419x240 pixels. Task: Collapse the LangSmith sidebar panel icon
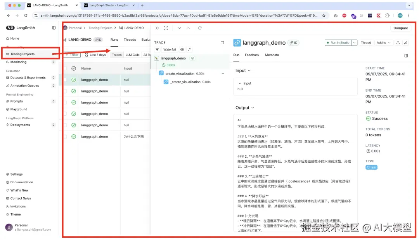54,28
